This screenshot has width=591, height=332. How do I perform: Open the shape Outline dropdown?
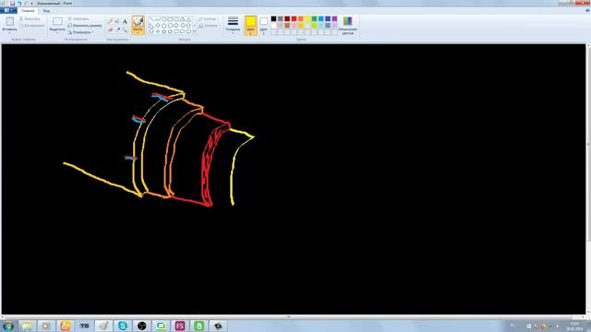pos(208,18)
